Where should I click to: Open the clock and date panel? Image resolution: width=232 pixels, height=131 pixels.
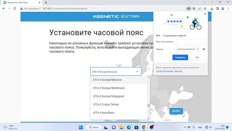220,127
